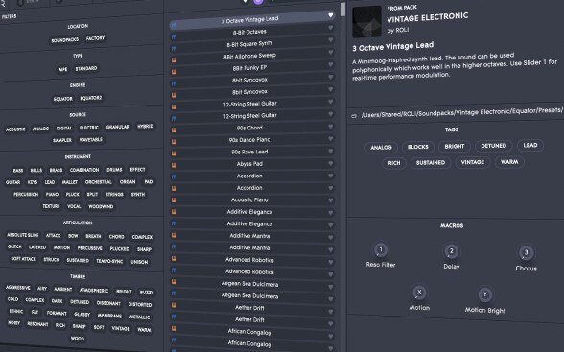Click the Vintage Electronic pack artwork
Viewport: 564px width, 352px height.
366,22
